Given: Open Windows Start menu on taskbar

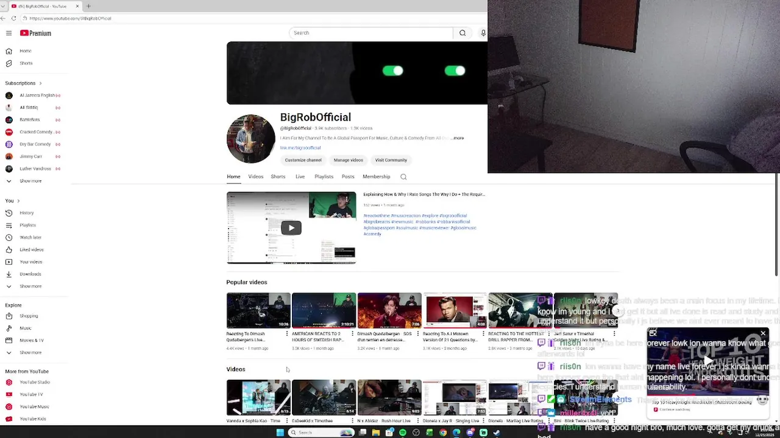Looking at the screenshot, I should tap(280, 433).
